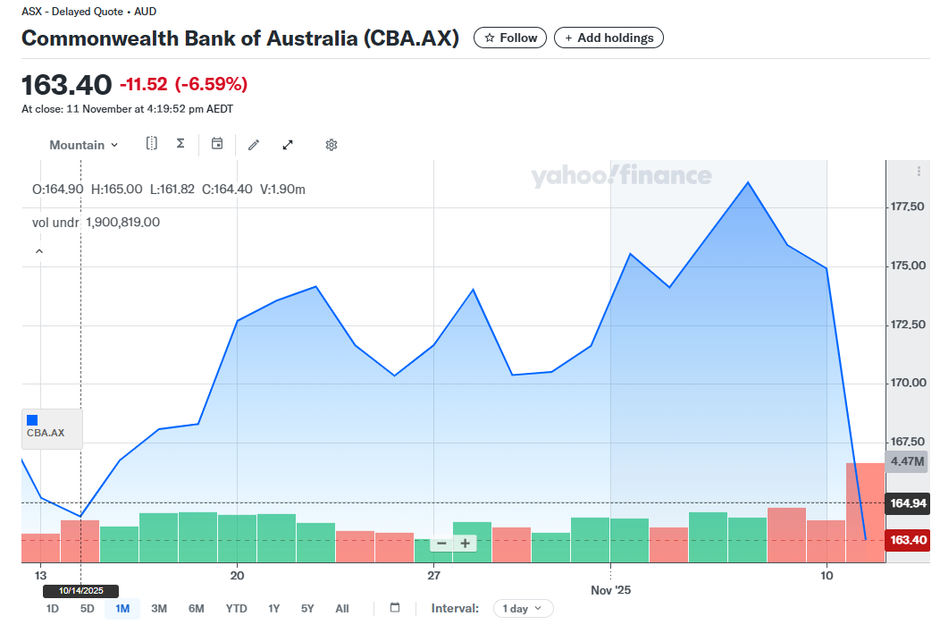Open the Sigma indicators icon
Viewport: 940px width, 633px height.
tap(180, 143)
